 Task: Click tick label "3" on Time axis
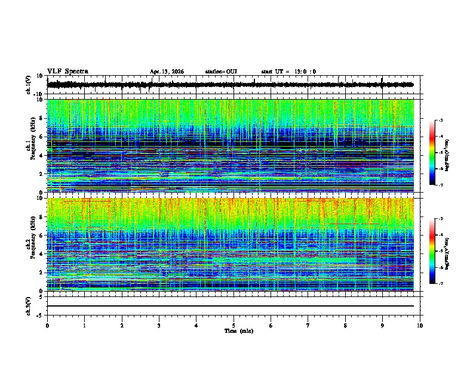click(x=159, y=326)
